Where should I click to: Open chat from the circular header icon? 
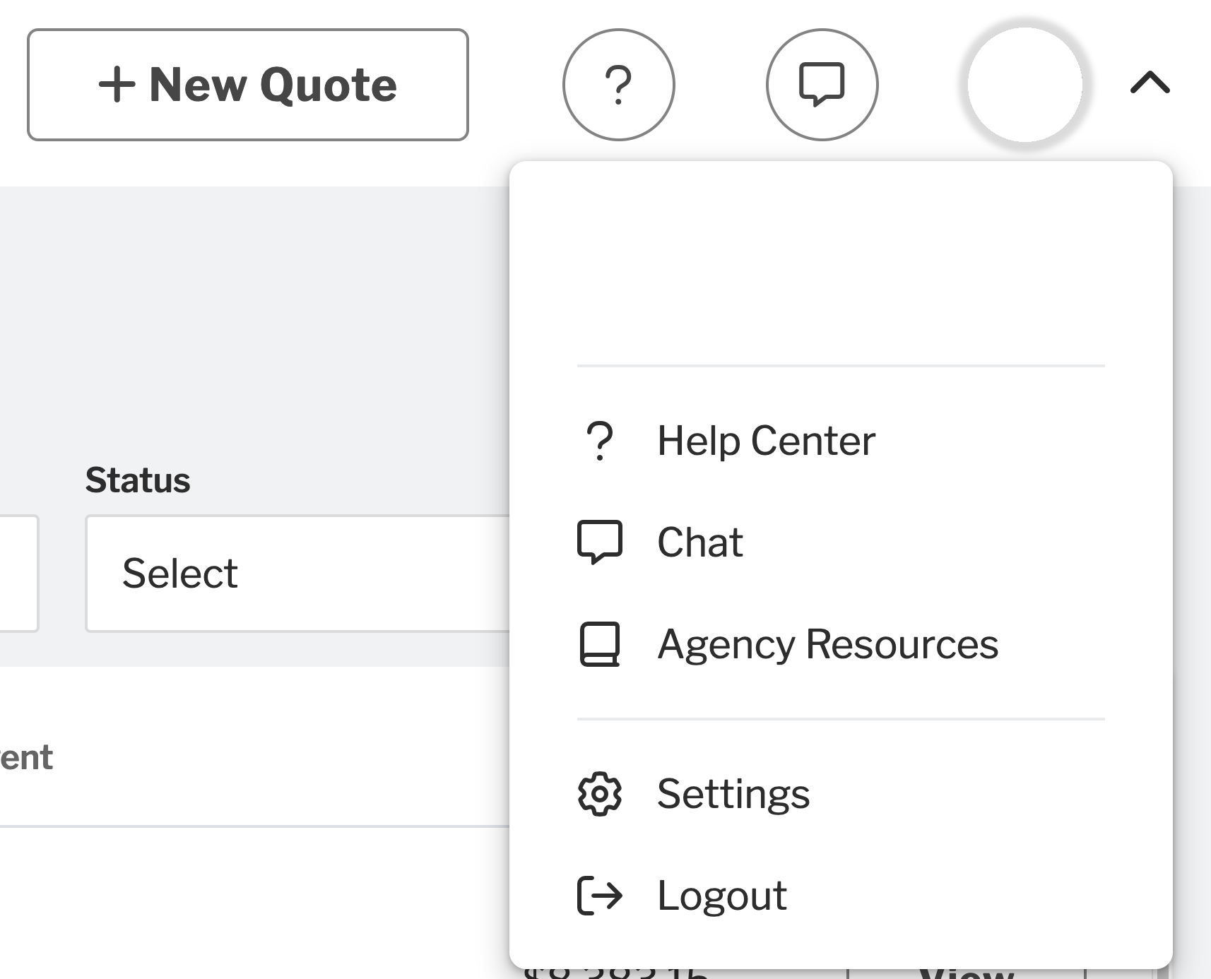click(822, 85)
